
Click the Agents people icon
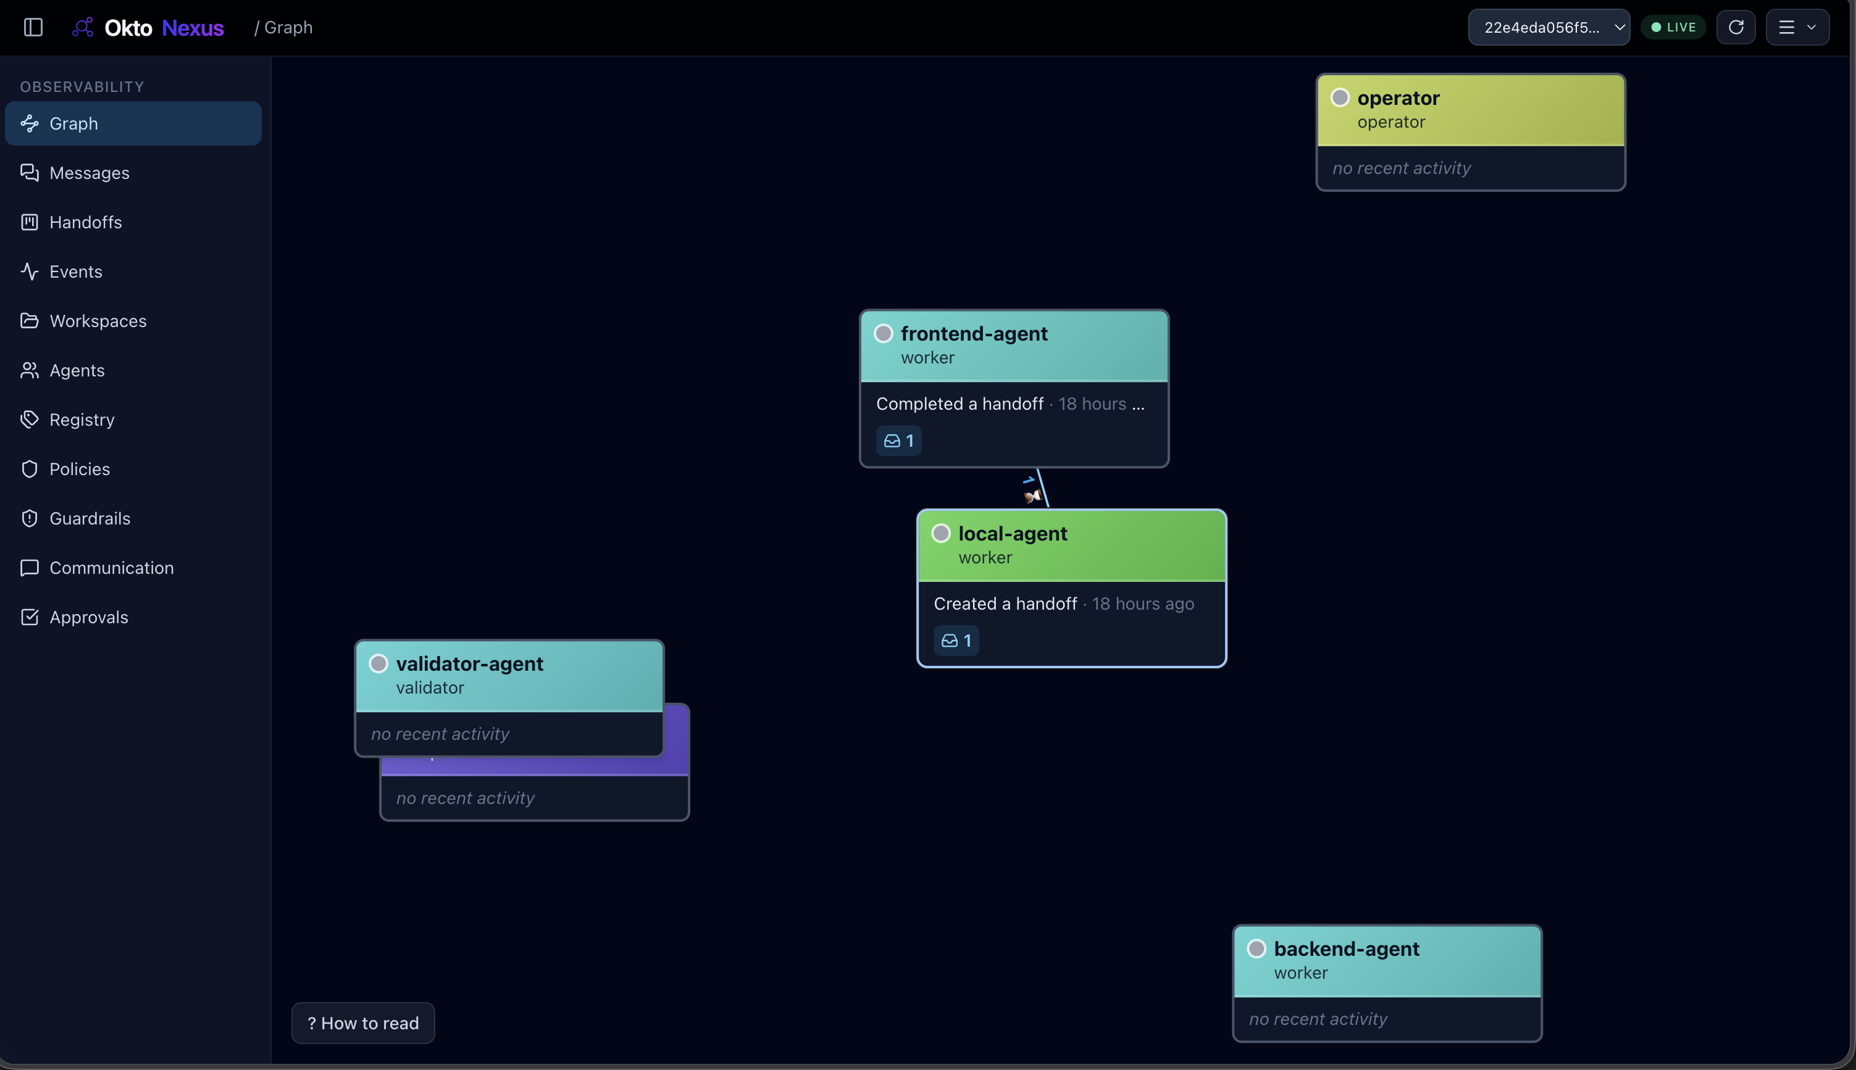pos(30,370)
